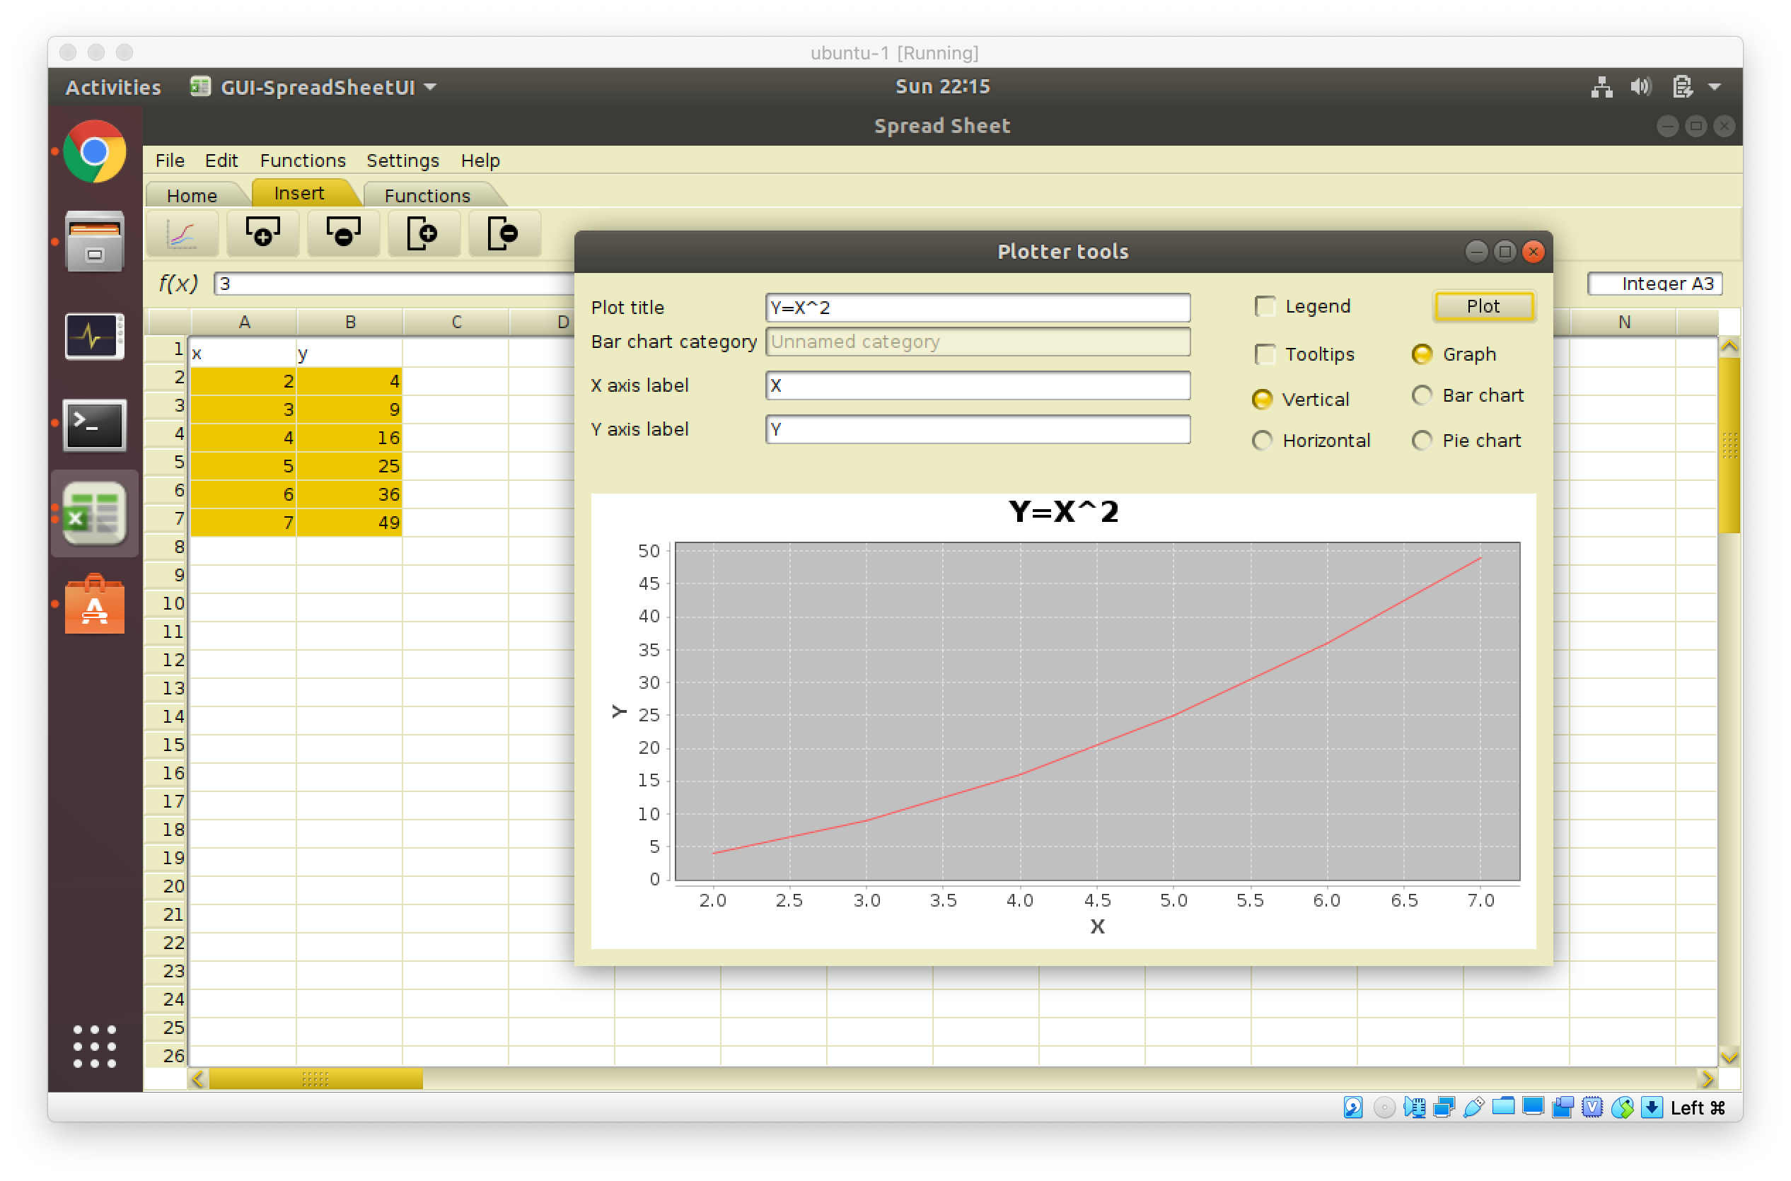Click Activities in the top panel
This screenshot has width=1791, height=1181.
pos(113,86)
